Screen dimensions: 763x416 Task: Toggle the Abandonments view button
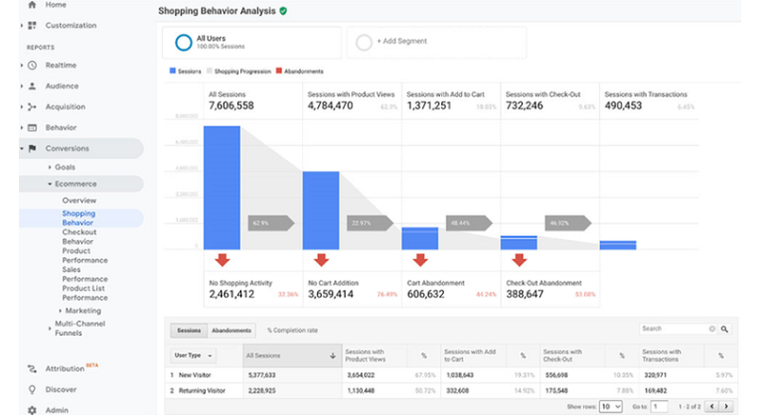click(x=231, y=331)
